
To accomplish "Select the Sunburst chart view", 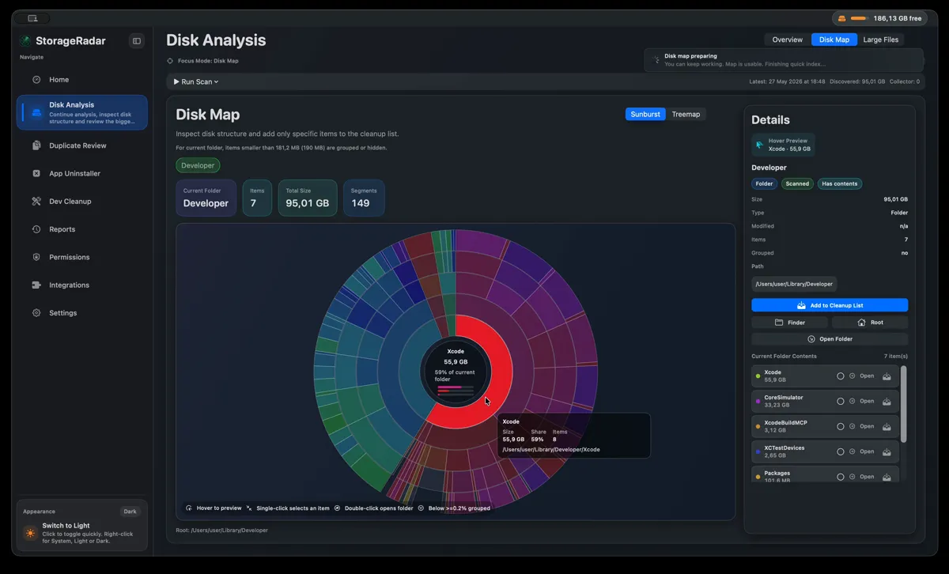I will 645,115.
